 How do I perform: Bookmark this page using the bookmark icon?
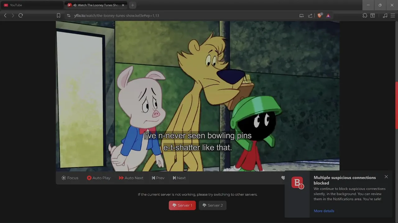pos(58,15)
